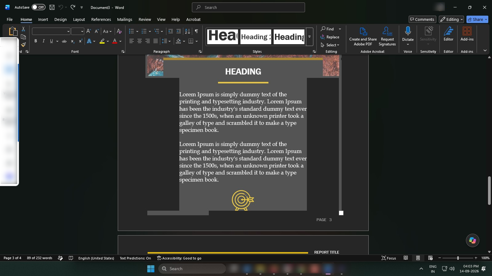Open the Insert ribbon tab
This screenshot has height=276, width=492.
43,19
